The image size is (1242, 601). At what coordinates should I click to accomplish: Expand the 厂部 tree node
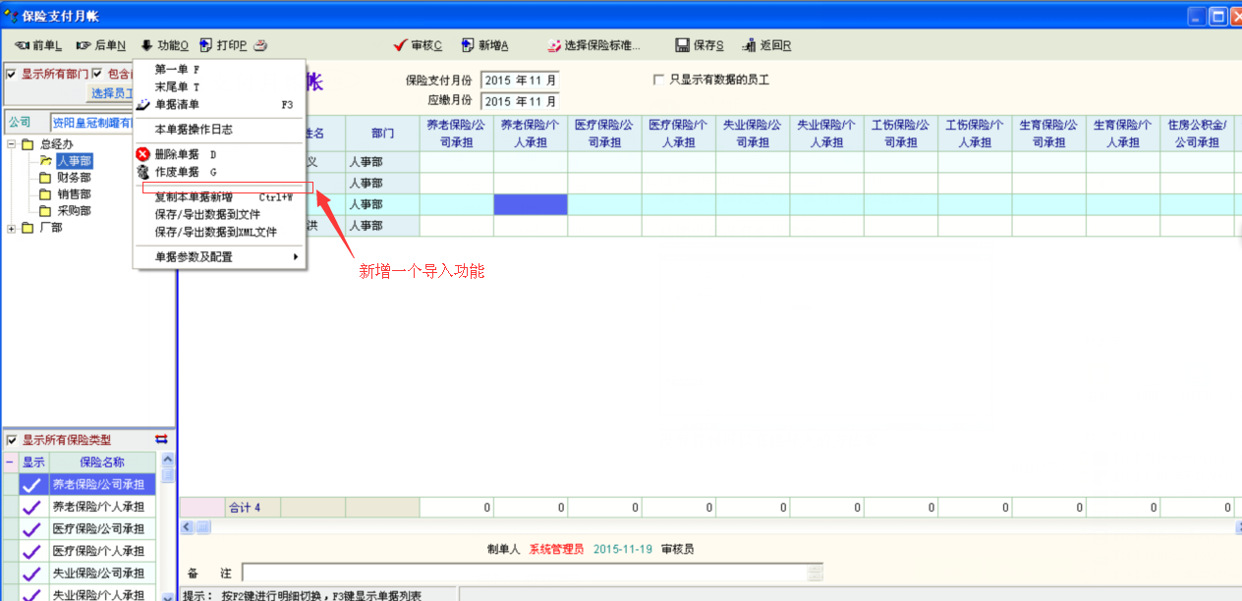12,228
